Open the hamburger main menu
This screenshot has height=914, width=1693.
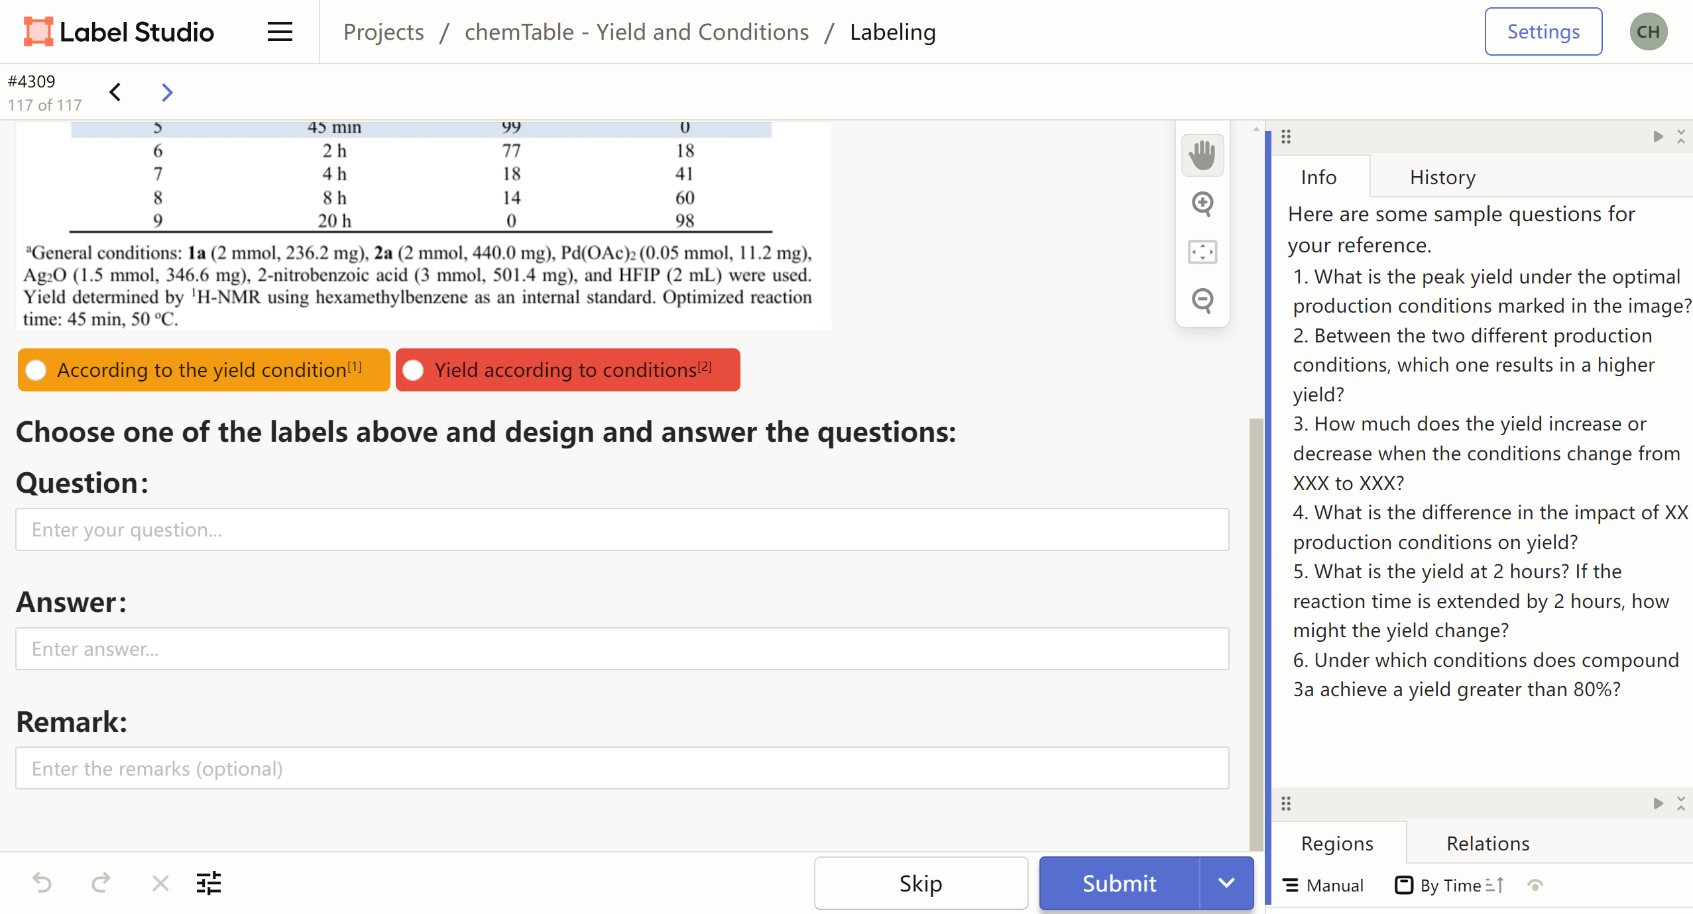[x=280, y=32]
